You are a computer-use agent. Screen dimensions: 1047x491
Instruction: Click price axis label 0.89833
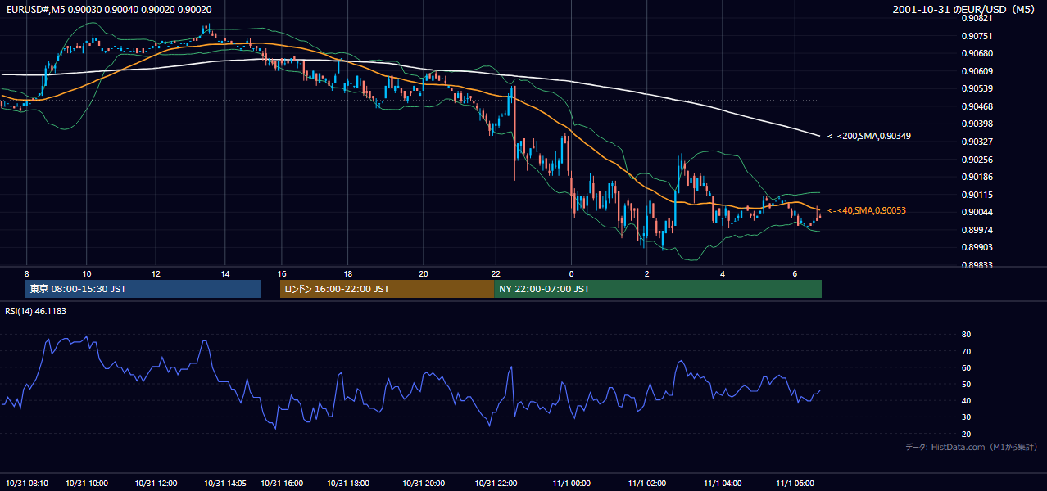click(x=977, y=265)
